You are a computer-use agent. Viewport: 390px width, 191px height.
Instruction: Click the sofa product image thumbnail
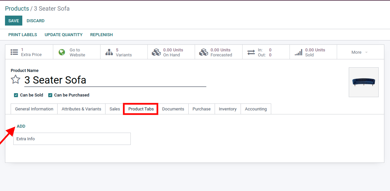tap(363, 82)
